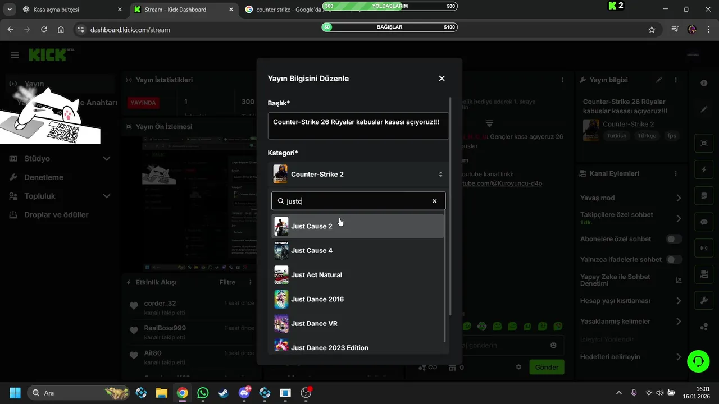Select Just Dance VR category
The height and width of the screenshot is (404, 719).
(358, 323)
